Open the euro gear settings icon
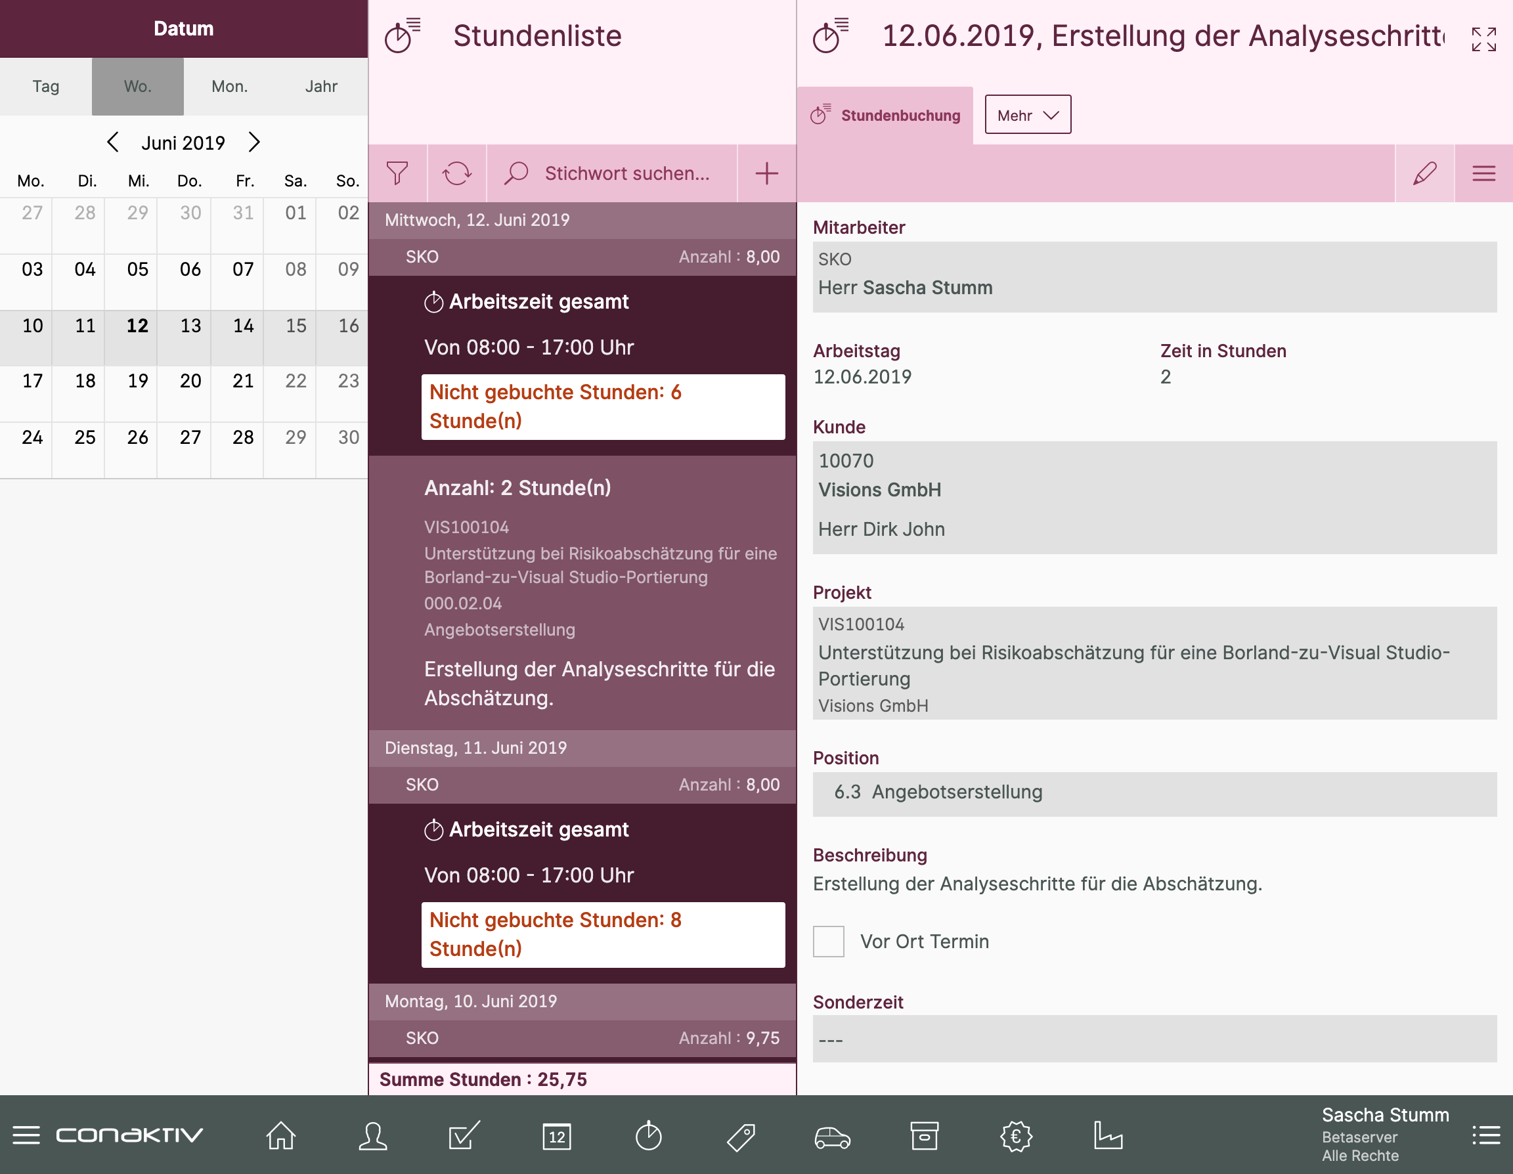 point(1016,1136)
